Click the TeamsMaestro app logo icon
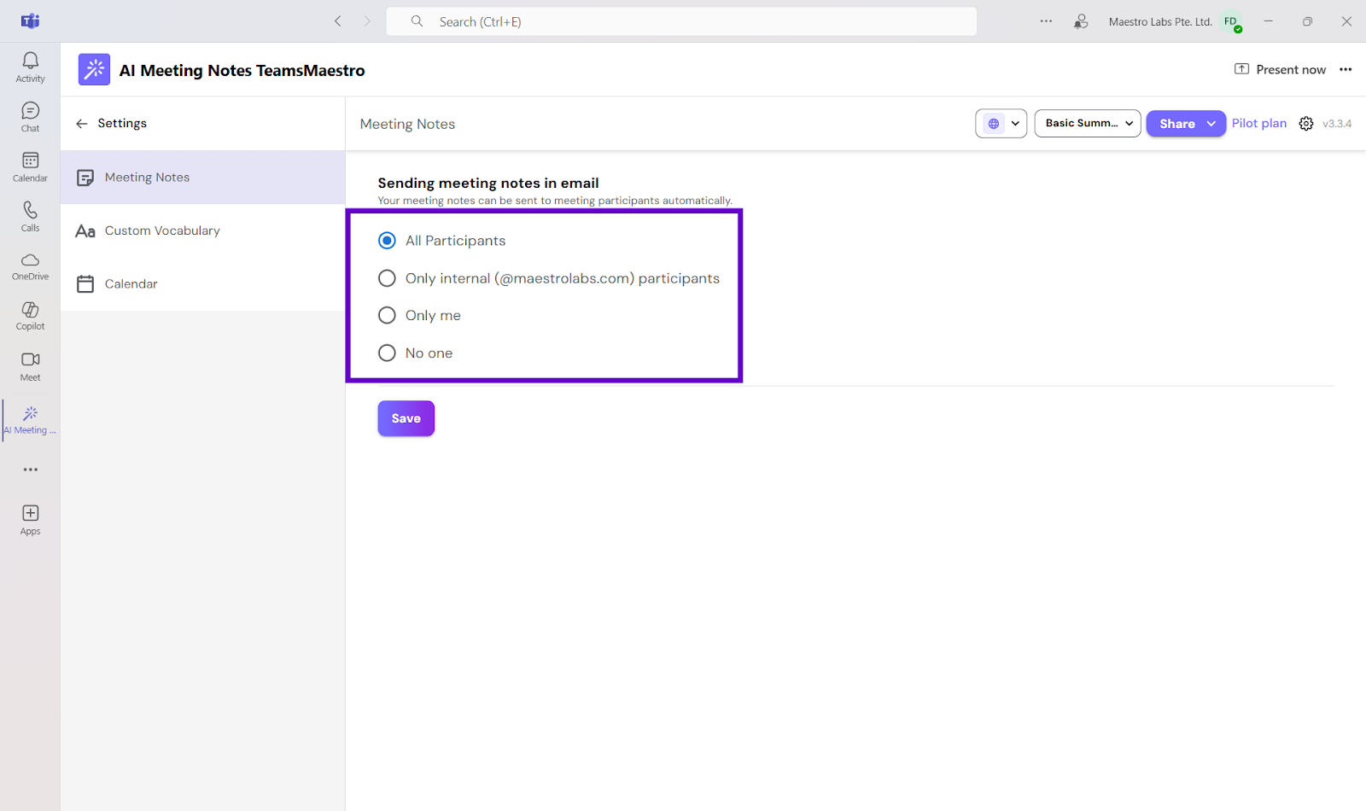The width and height of the screenshot is (1366, 811). (x=94, y=70)
